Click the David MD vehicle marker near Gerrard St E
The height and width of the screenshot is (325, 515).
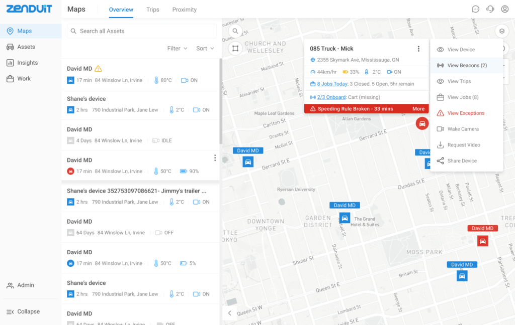point(248,162)
